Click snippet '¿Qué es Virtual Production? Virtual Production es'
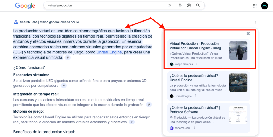Viewport: 273px width, 137px height. tap(198, 56)
